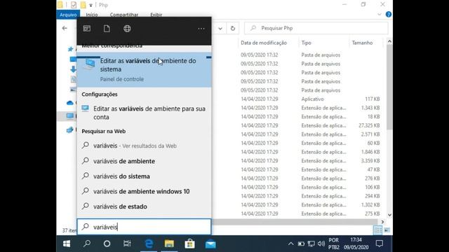Select the Downloads arrow icon in sidebar
449x252 pixels.
[x=73, y=69]
